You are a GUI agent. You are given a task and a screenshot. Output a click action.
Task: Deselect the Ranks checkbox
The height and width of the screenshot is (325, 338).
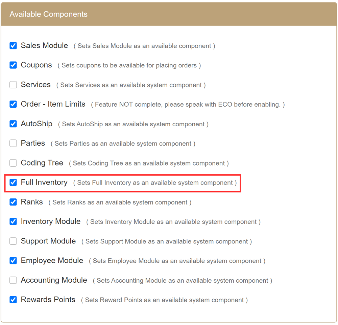coord(13,202)
